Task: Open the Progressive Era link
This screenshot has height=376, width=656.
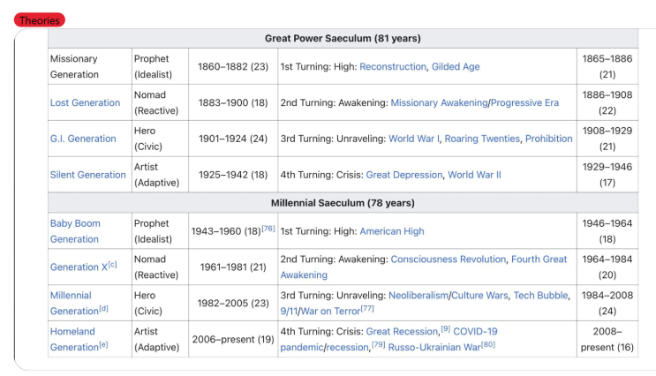Action: click(524, 103)
